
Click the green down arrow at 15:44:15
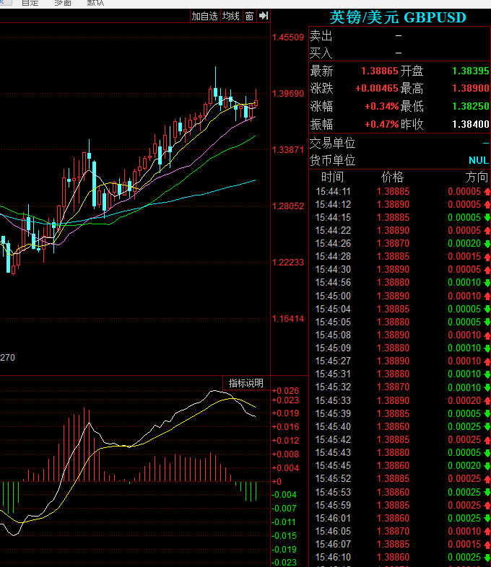tap(487, 218)
